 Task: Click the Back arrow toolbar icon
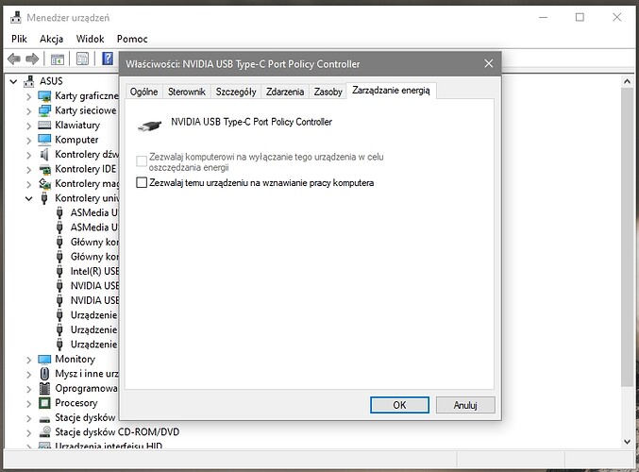point(14,59)
